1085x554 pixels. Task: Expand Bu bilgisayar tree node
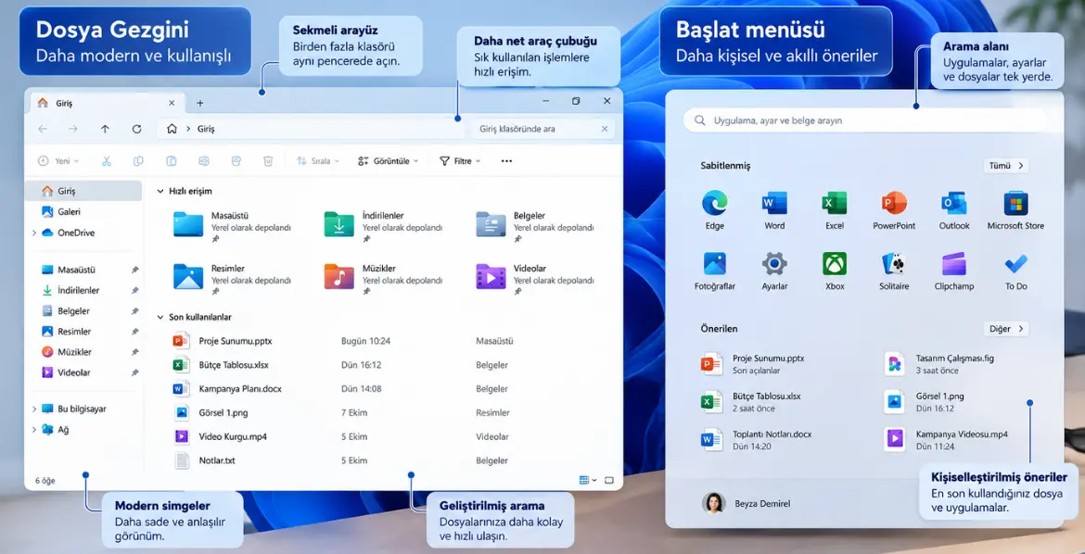click(34, 409)
